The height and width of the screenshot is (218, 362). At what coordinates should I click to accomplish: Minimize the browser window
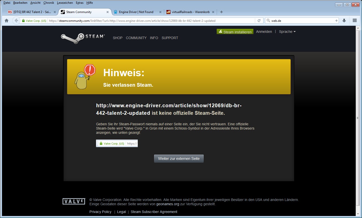(x=339, y=5)
